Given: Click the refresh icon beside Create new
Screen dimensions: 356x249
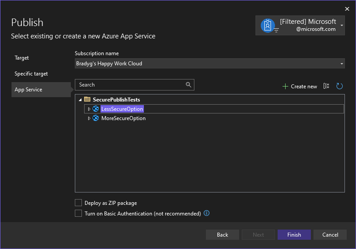Looking at the screenshot, I should [x=340, y=86].
